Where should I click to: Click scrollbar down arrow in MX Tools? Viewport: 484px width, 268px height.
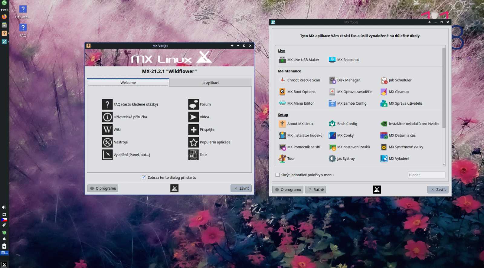(444, 164)
